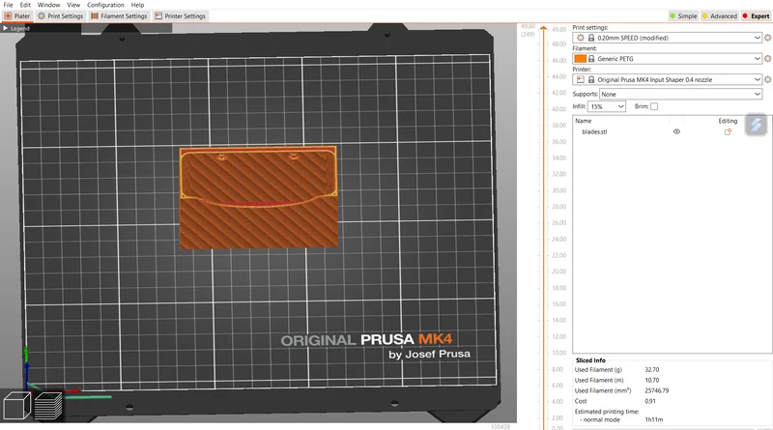Click the Used Filament (m) value 10.70
Viewport: 773px width, 430px height.
click(651, 380)
